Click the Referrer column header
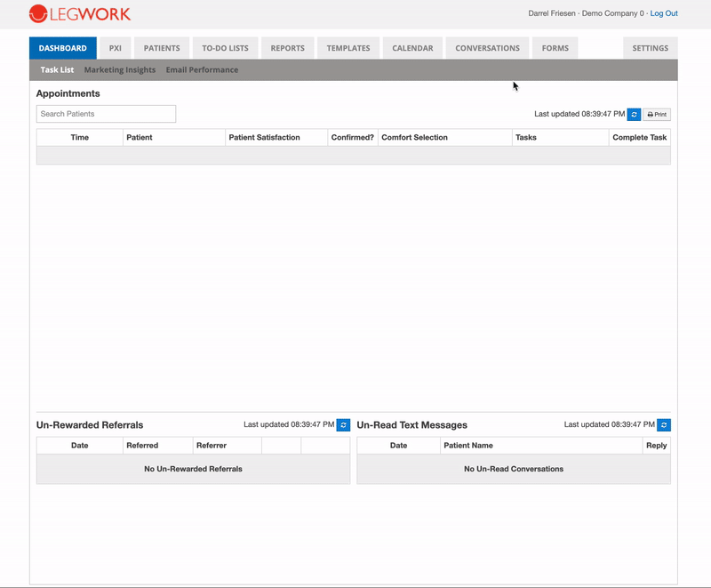711x588 pixels. tap(228, 446)
